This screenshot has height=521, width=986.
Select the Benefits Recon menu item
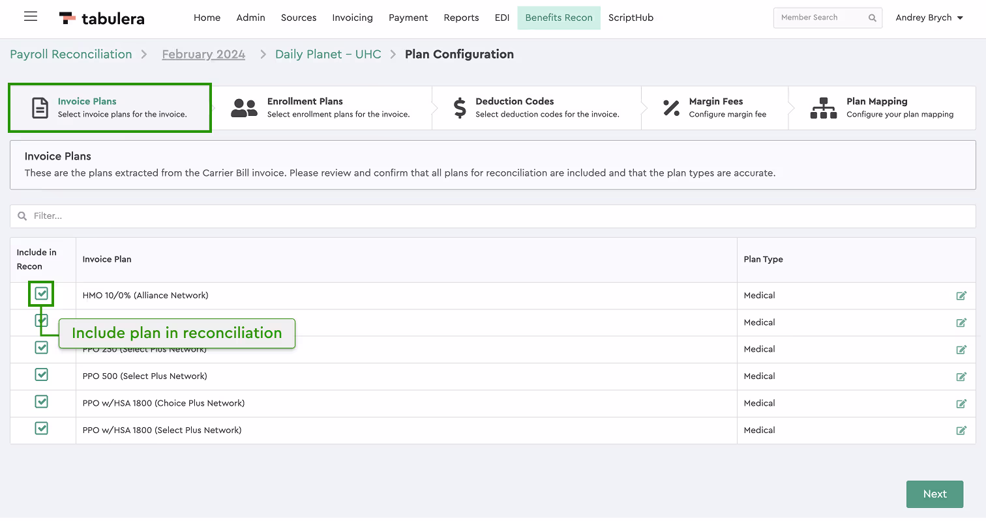(559, 18)
